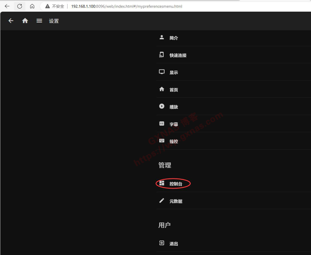Log out using 退出

click(173, 244)
